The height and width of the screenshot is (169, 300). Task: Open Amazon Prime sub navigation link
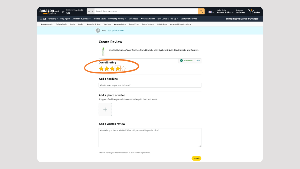click(120, 24)
